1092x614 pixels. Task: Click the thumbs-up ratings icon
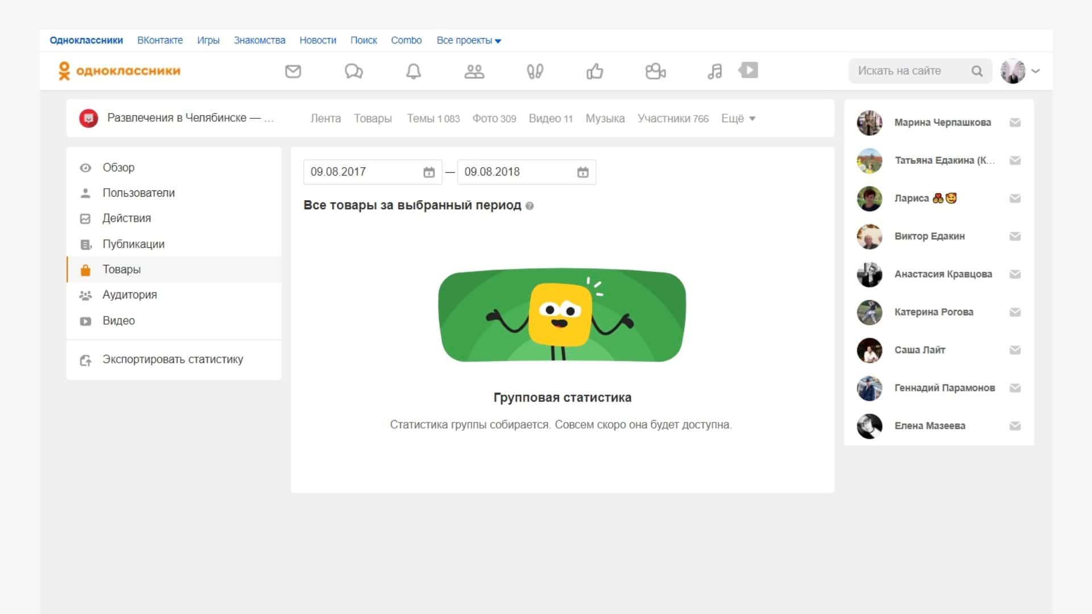(595, 71)
